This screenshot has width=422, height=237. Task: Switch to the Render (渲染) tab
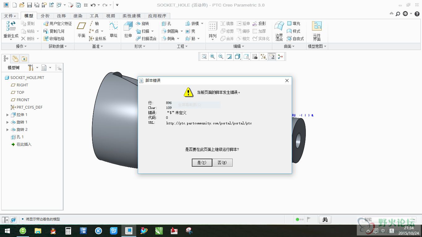pos(78,16)
